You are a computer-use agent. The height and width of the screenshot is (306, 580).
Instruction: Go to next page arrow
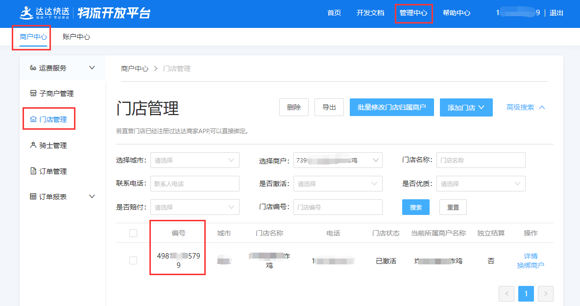click(x=546, y=294)
